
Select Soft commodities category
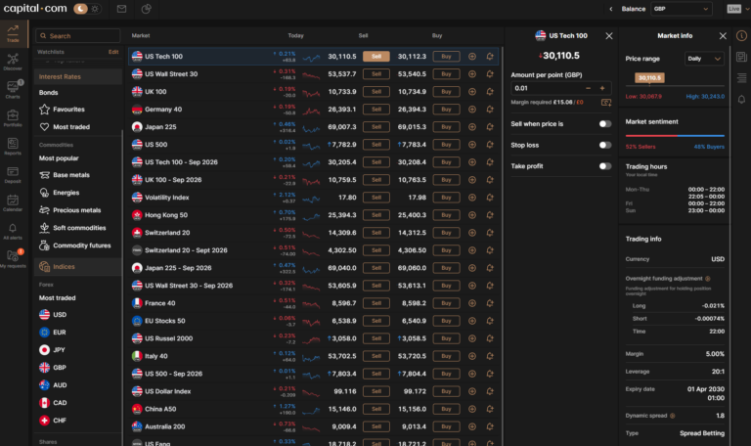(x=77, y=228)
